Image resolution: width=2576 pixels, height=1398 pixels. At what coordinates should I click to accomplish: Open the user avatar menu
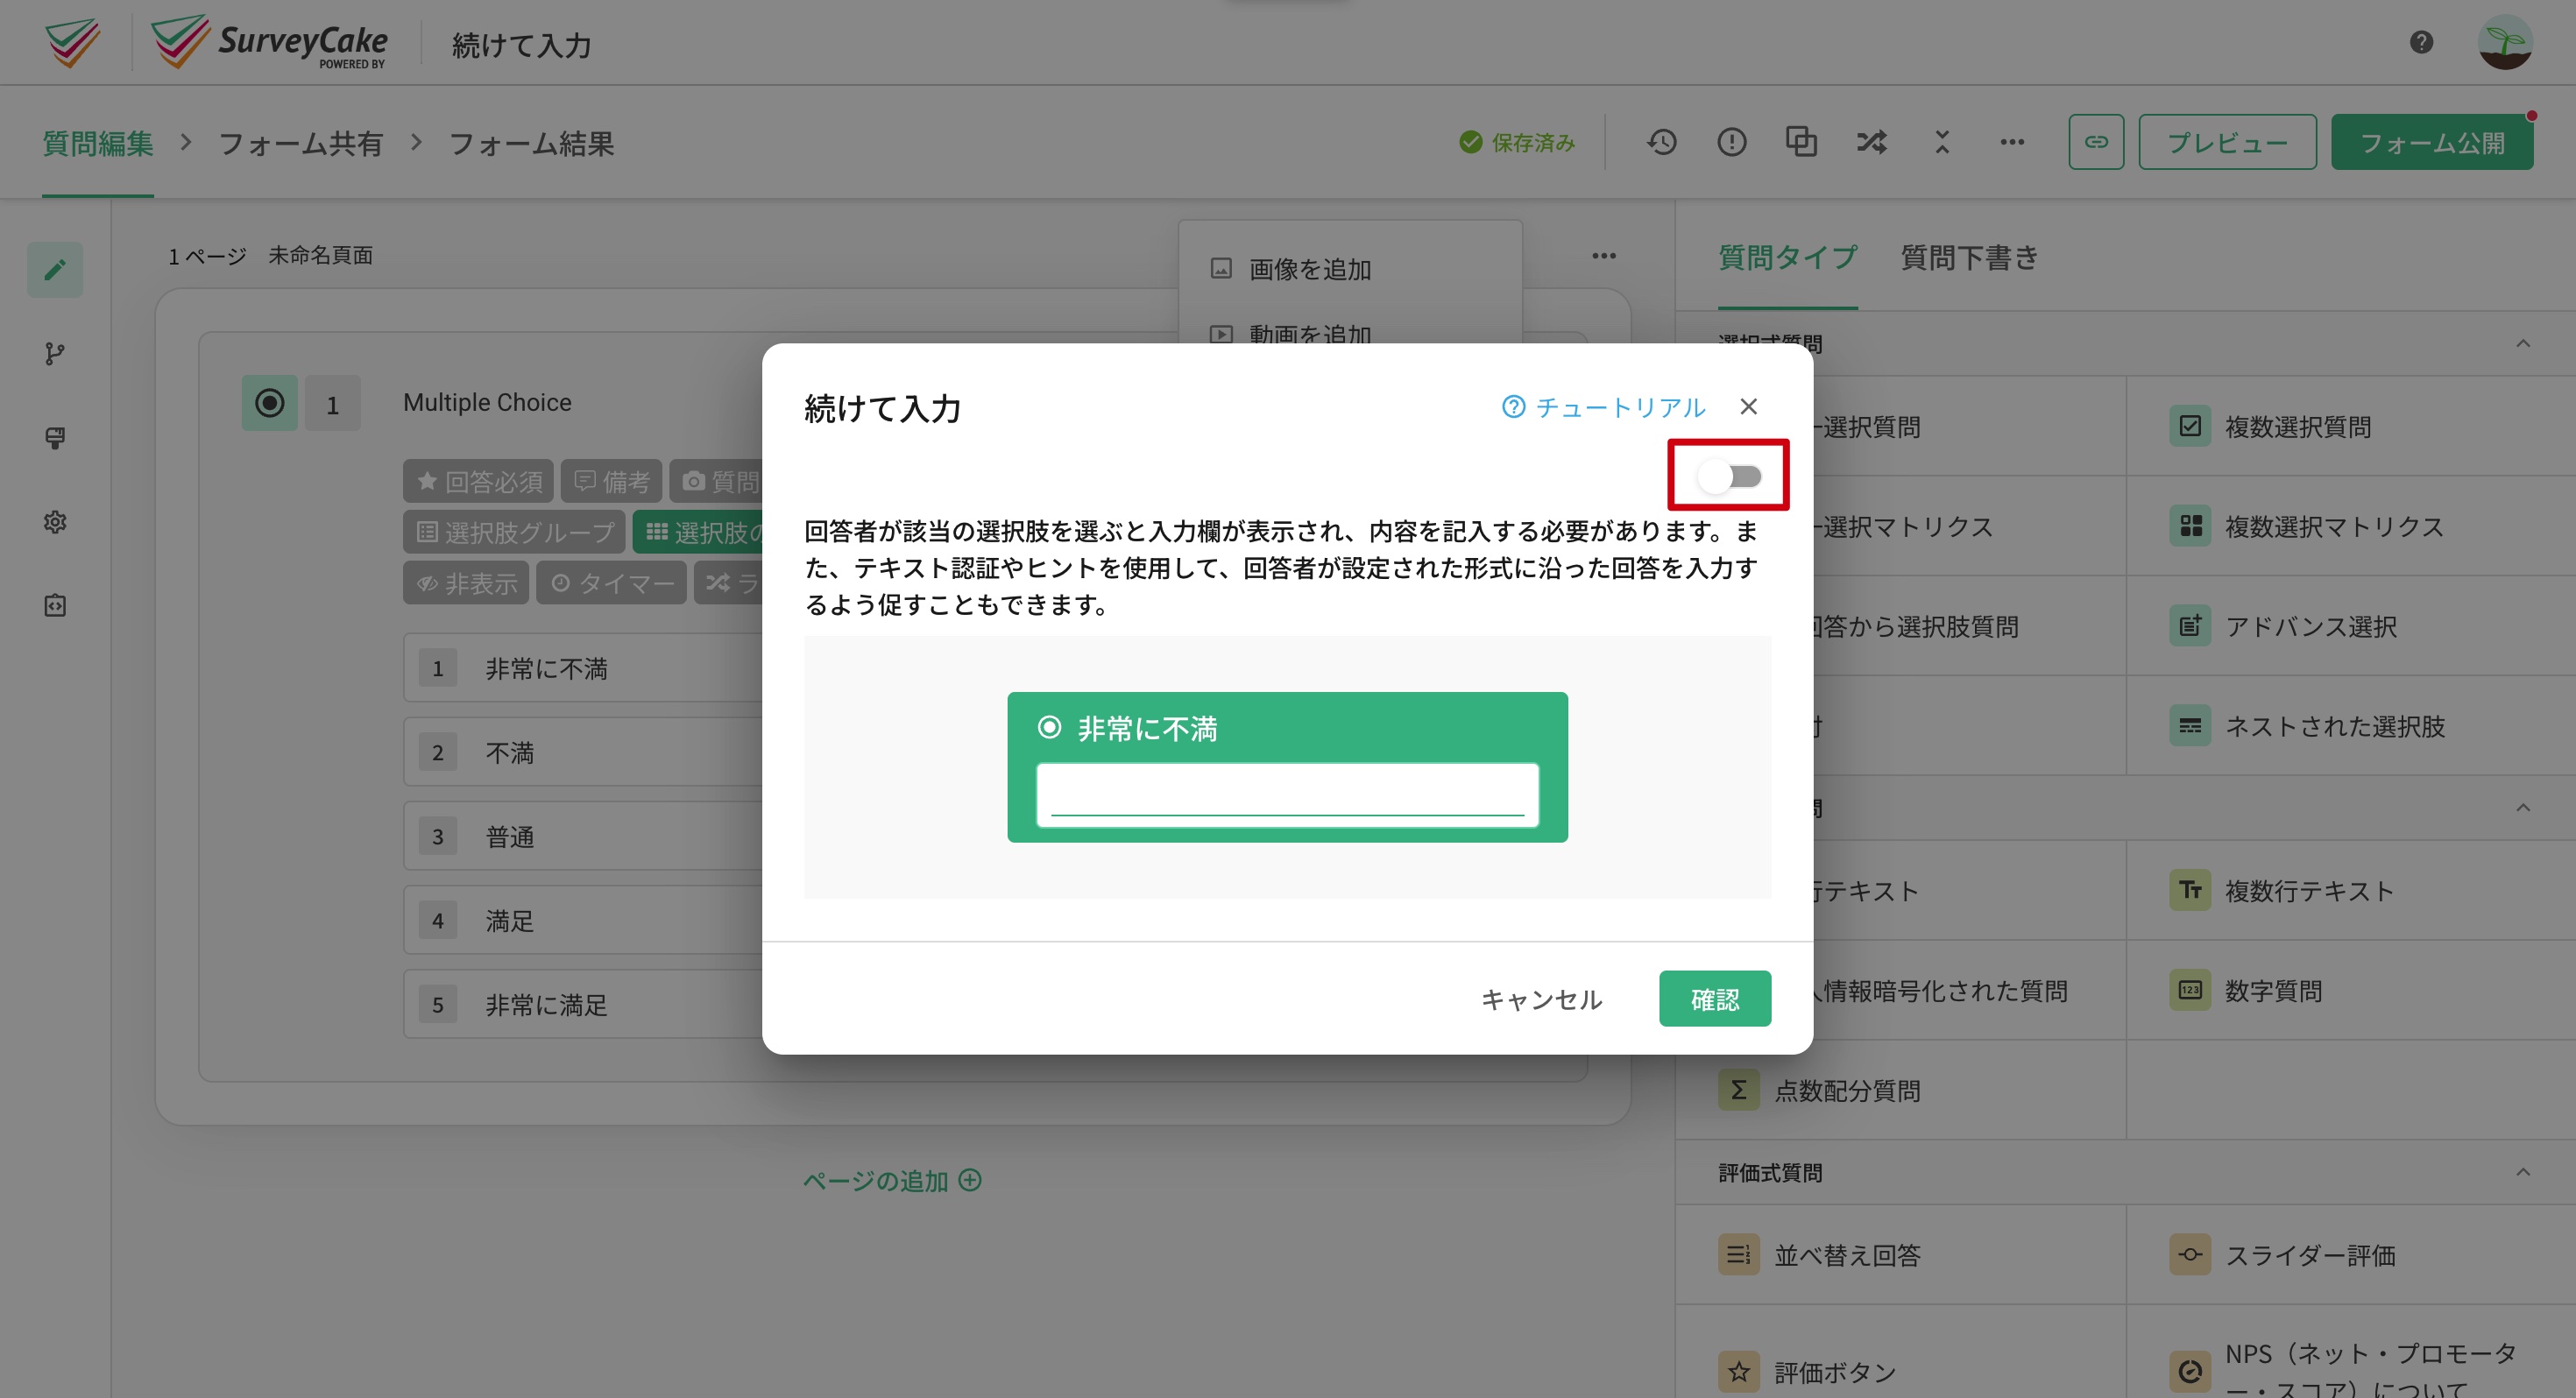pyautogui.click(x=2505, y=42)
